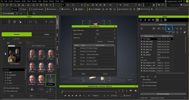Uncheck merge for Slim_Fit_Trousers
The height and width of the screenshot is (100, 189).
[75, 64]
